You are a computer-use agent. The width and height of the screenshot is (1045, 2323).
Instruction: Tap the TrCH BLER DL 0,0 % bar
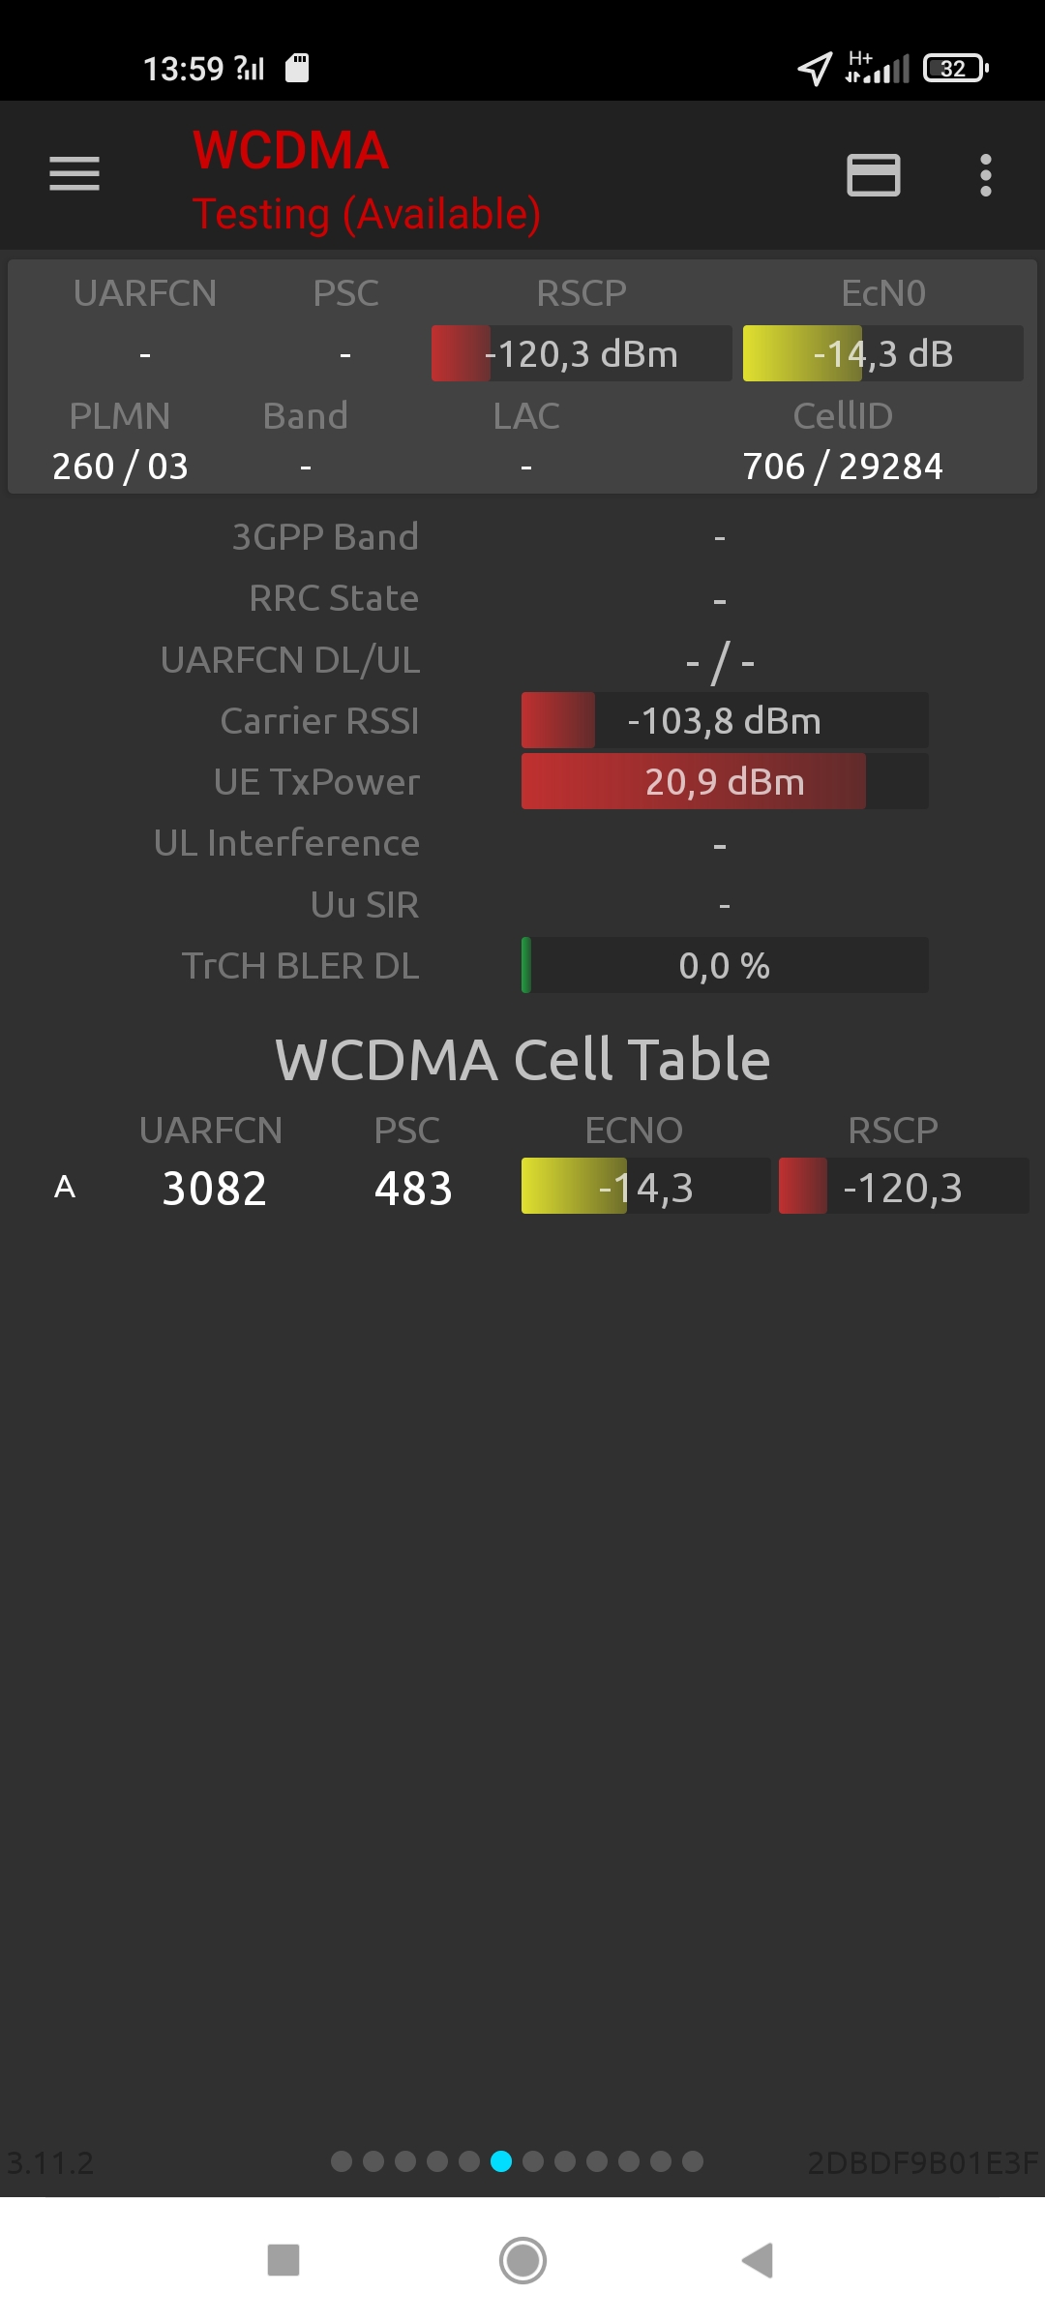[725, 966]
